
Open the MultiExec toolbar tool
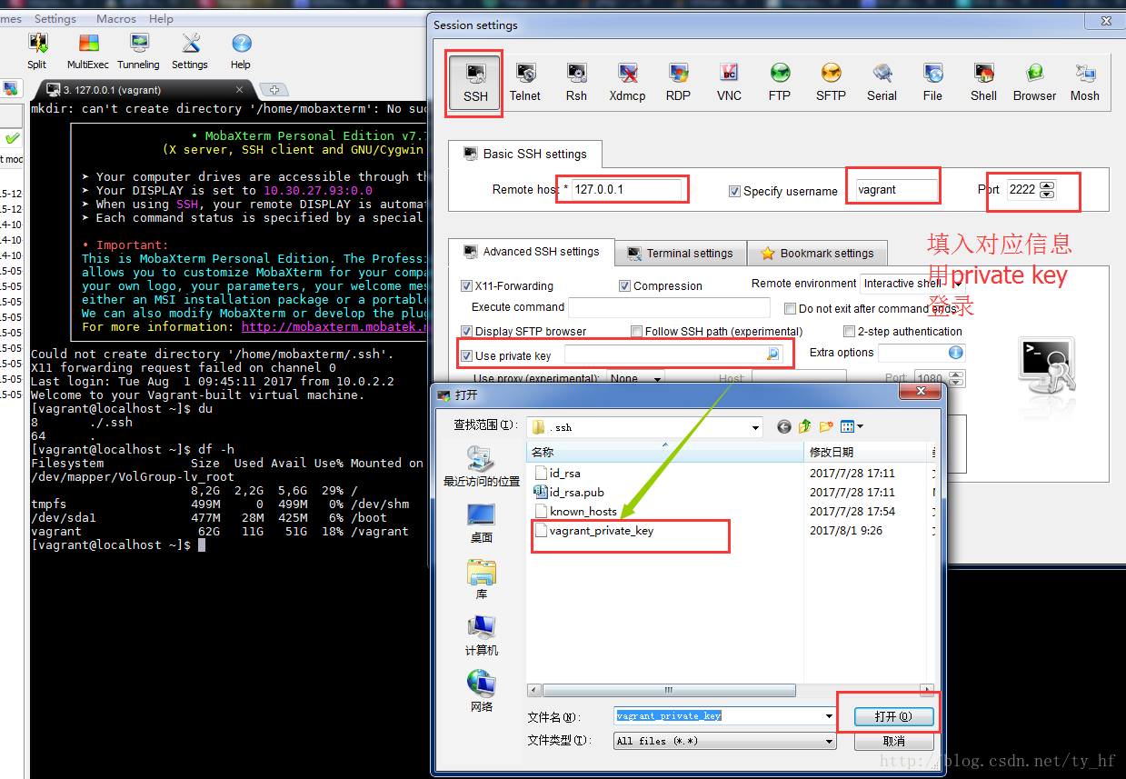point(88,51)
